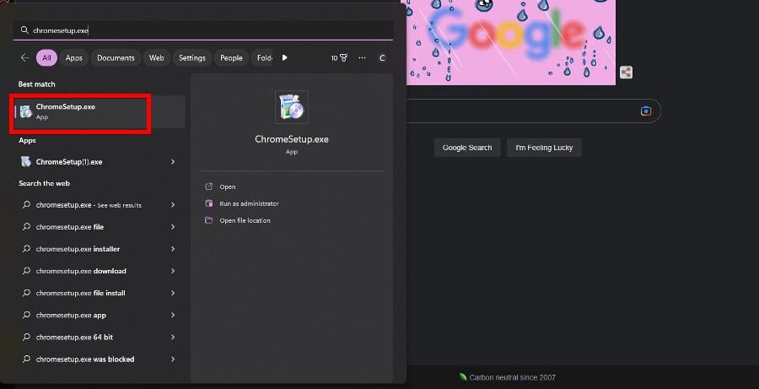759x389 pixels.
Task: Click search icon beside 'chromesetup.exe installer'
Action: (x=26, y=249)
